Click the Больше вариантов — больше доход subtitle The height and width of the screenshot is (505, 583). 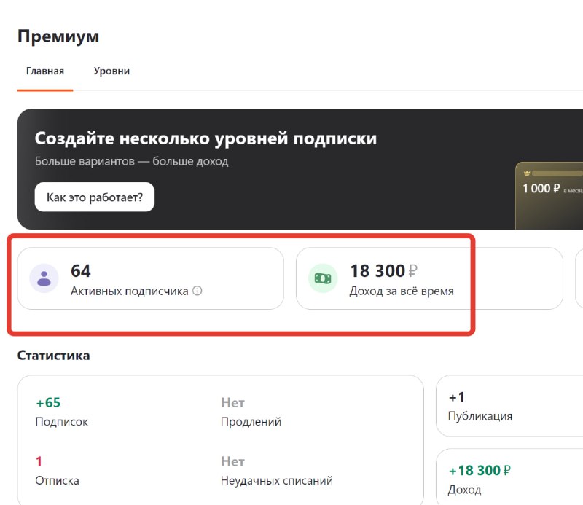click(x=132, y=161)
